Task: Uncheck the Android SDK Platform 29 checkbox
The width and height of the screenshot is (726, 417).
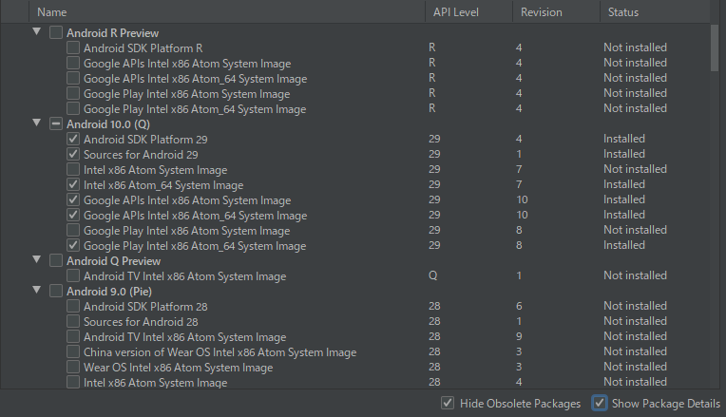Action: pos(73,139)
